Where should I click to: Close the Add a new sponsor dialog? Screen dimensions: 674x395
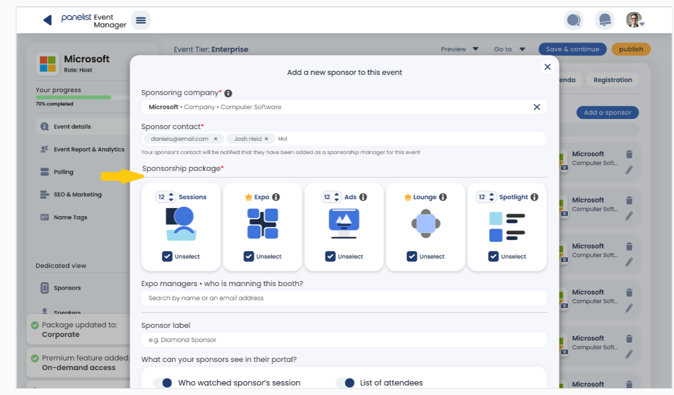547,67
